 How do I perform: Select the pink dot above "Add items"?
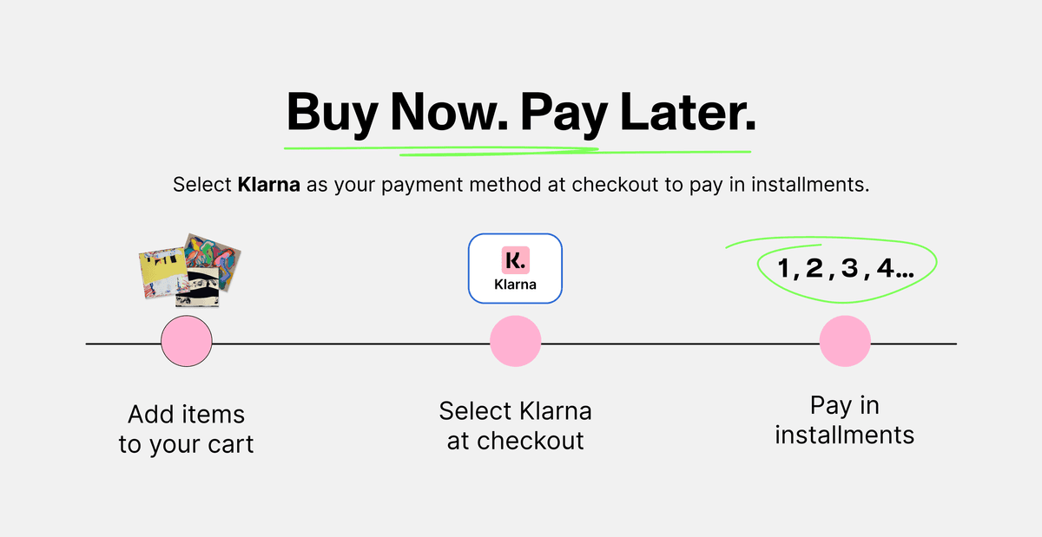[187, 342]
